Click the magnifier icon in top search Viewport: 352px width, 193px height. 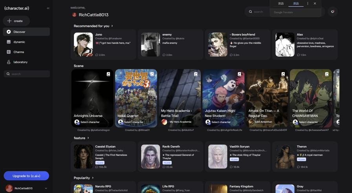(251, 12)
